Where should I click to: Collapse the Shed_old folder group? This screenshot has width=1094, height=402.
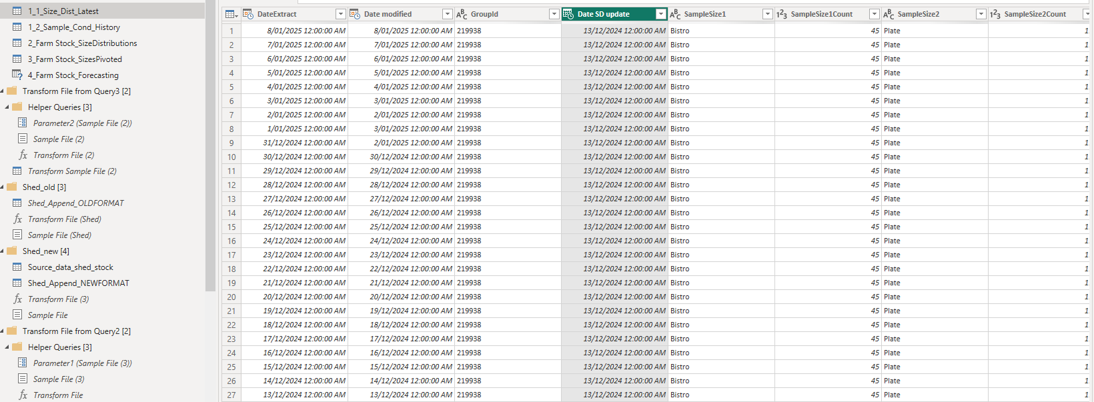pyautogui.click(x=2, y=187)
